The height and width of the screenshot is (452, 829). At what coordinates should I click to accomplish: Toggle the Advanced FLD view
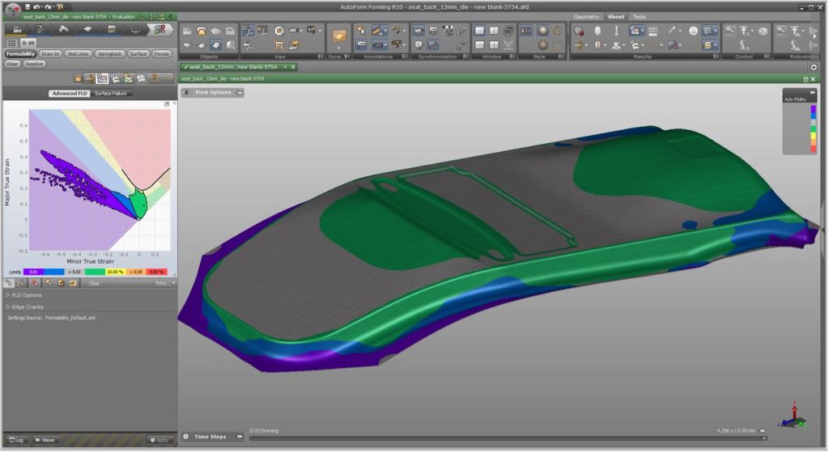[70, 94]
